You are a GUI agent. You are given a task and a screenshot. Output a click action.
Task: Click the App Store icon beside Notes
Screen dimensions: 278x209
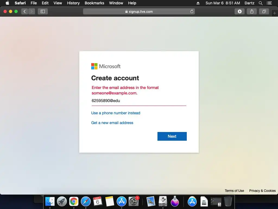pos(122,201)
